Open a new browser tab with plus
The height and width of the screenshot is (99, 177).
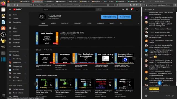pos(141,2)
